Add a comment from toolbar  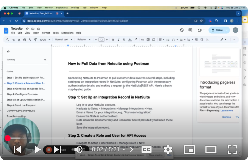tap(148, 40)
